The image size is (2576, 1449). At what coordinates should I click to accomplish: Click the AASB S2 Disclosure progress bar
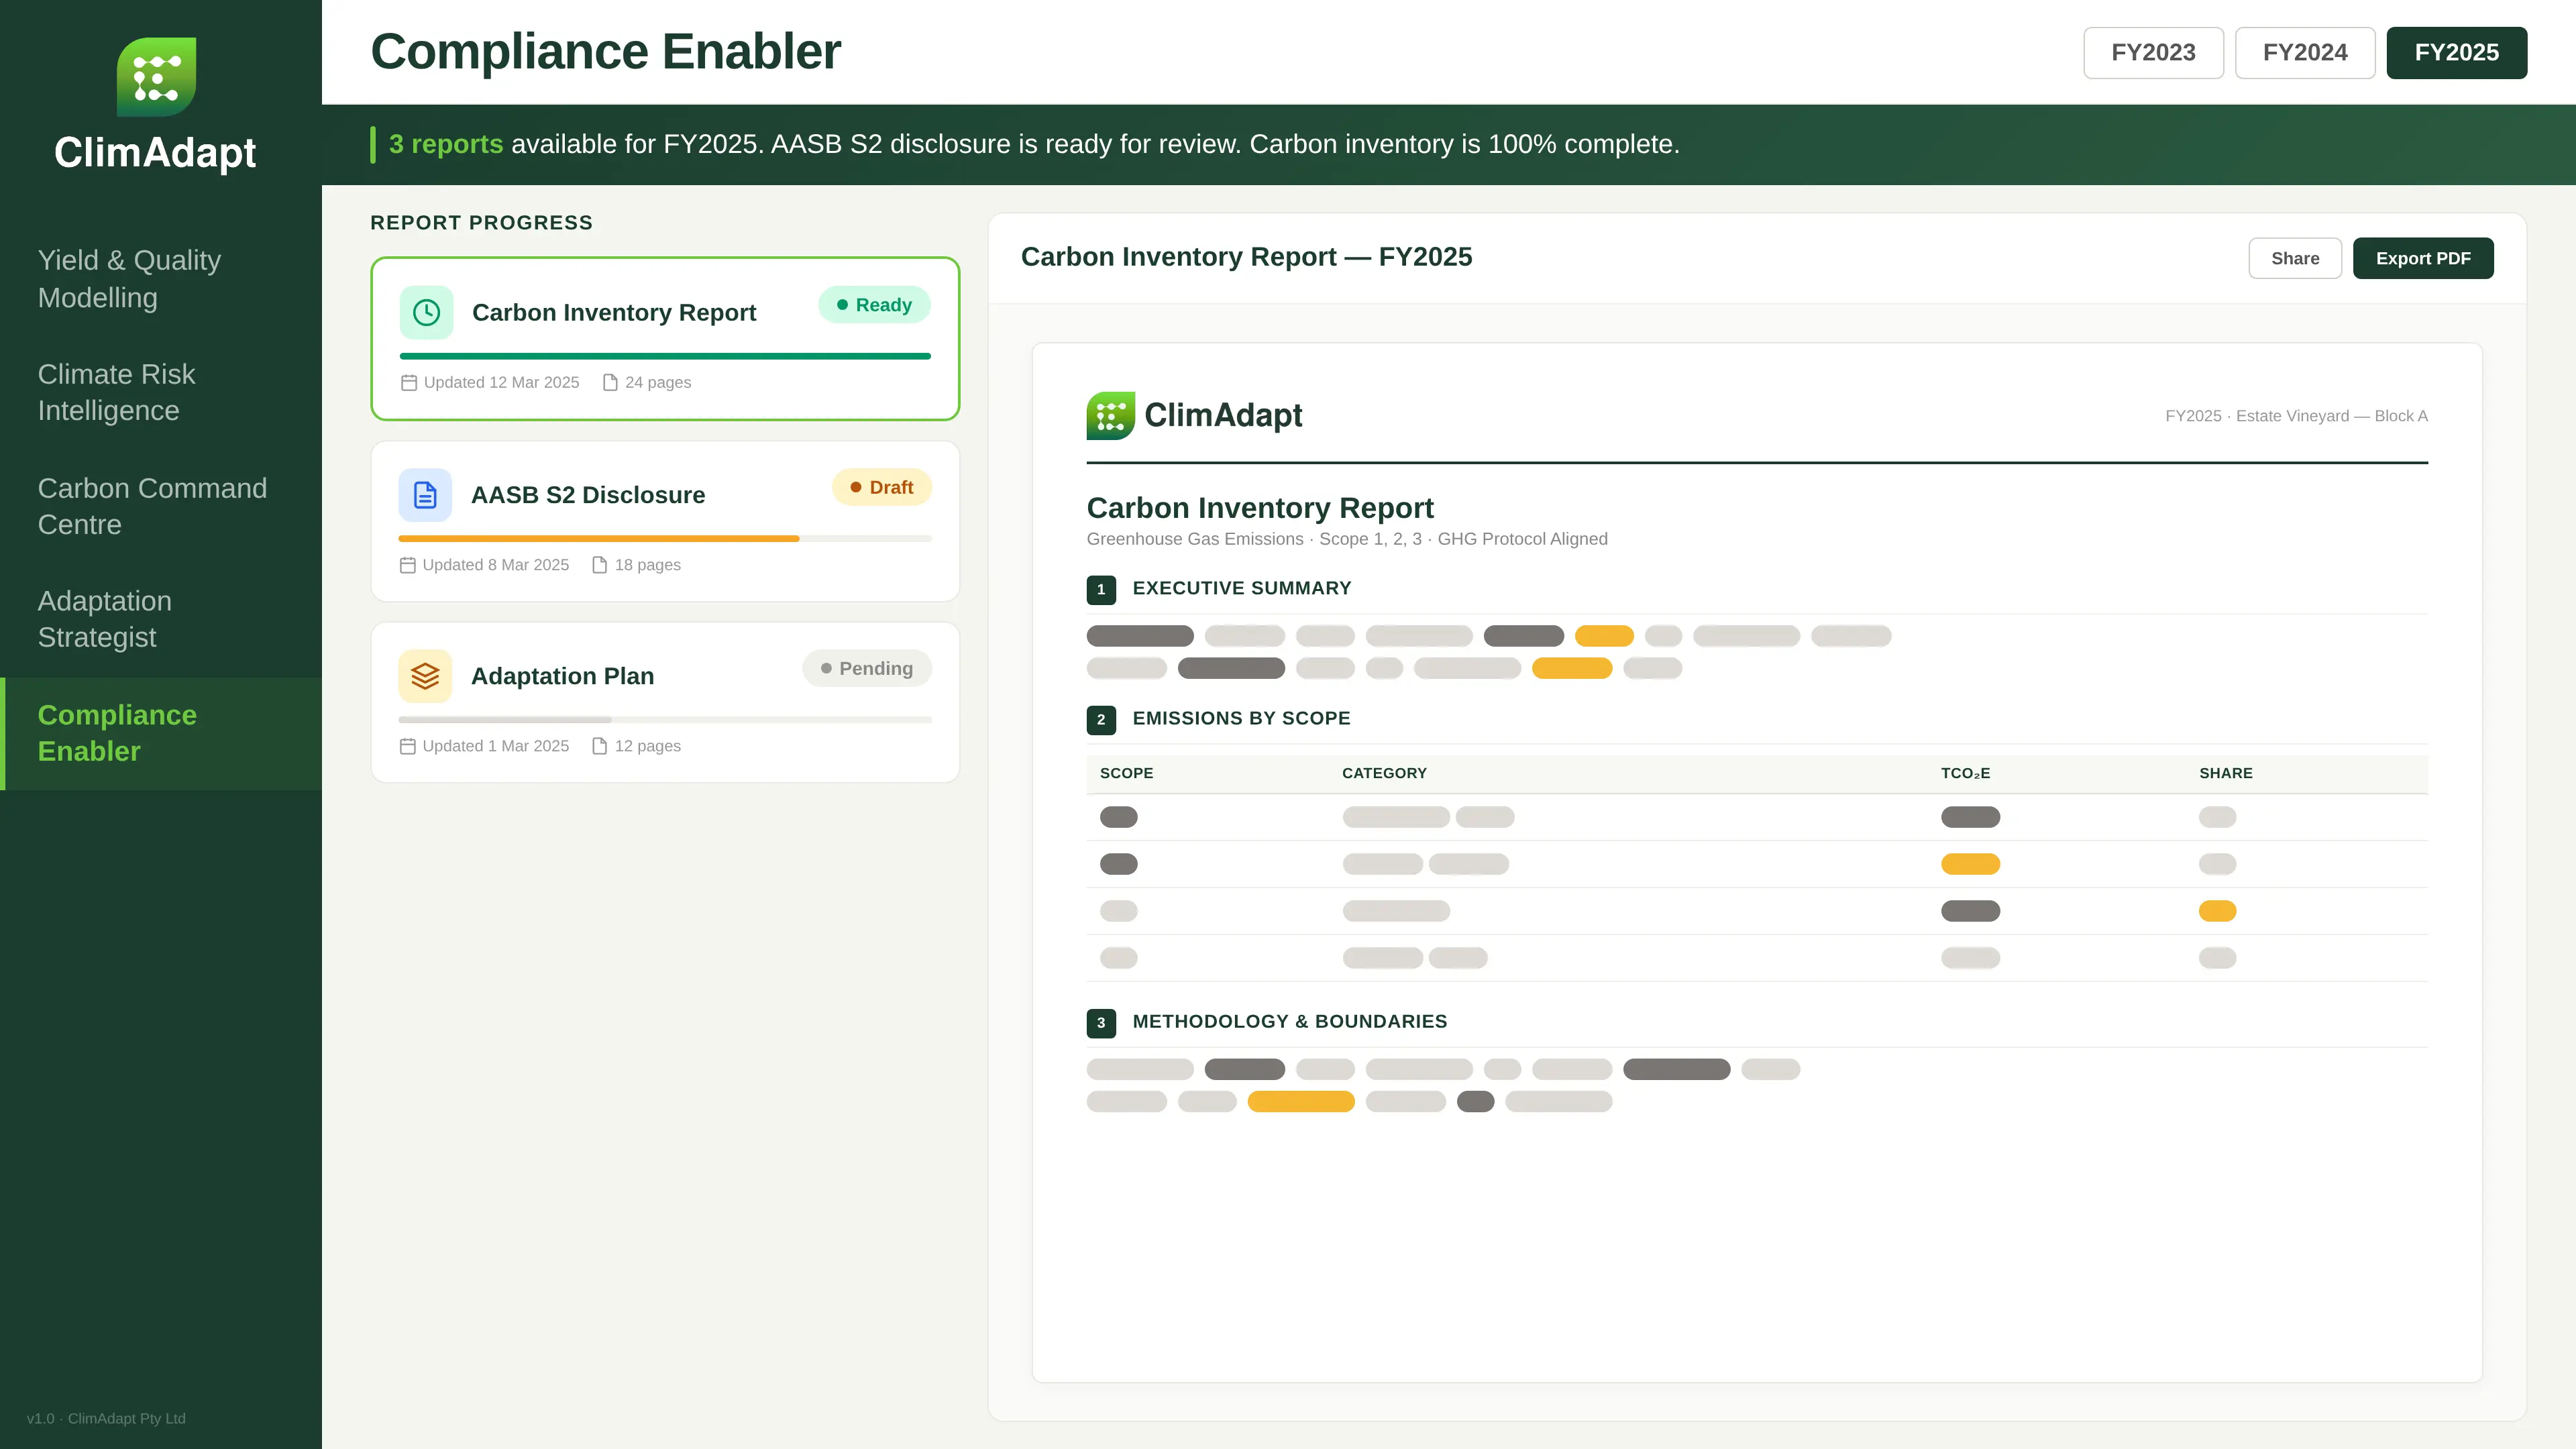coord(664,538)
